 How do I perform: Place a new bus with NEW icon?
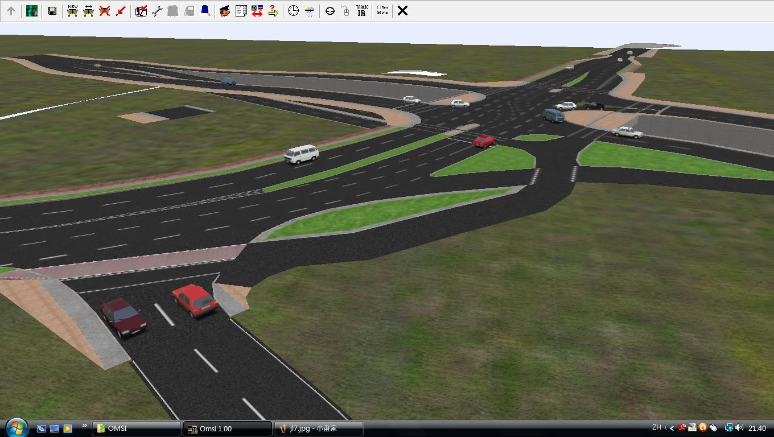point(72,11)
